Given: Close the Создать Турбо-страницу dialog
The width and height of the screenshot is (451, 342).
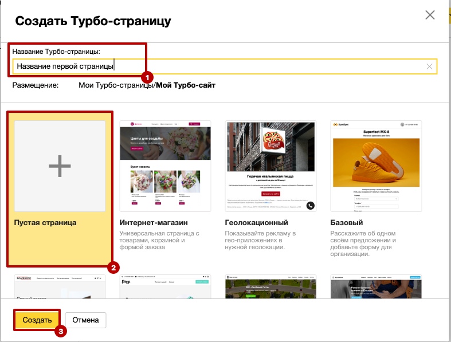Looking at the screenshot, I should (x=430, y=15).
